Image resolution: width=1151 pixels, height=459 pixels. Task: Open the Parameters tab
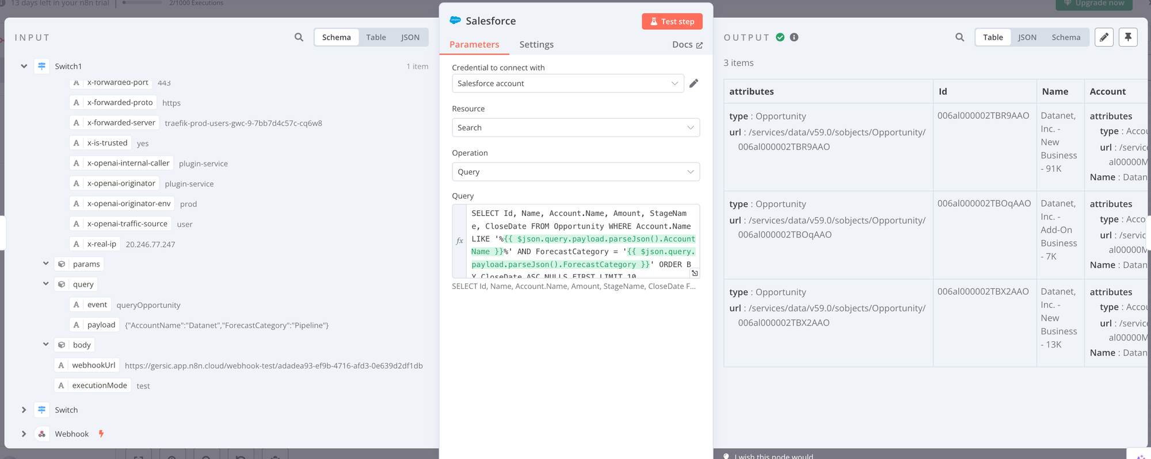pyautogui.click(x=474, y=44)
